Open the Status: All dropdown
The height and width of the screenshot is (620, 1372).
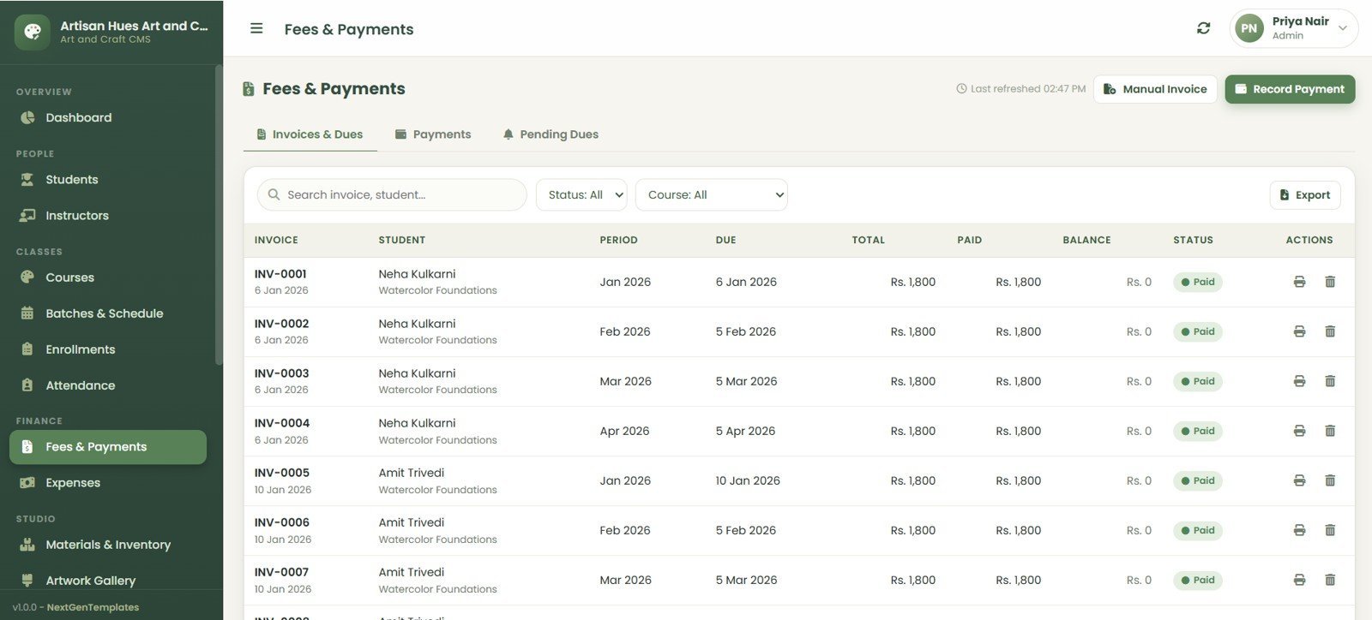point(581,194)
